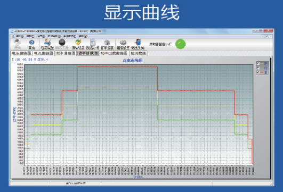Viewport: 283px width, 192px height.
Task: Click the 打印报表 printer icon
Action: coord(107,43)
